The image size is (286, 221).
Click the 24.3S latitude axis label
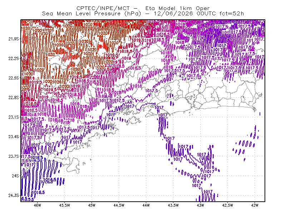coord(14,196)
